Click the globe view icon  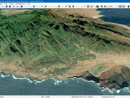(6, 7)
